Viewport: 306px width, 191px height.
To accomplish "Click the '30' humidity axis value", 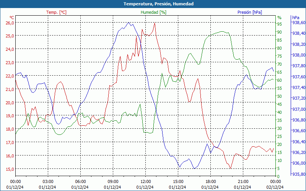I will coord(280,128).
